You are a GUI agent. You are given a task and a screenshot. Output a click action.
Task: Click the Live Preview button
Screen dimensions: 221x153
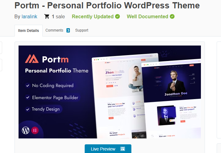tap(108, 149)
